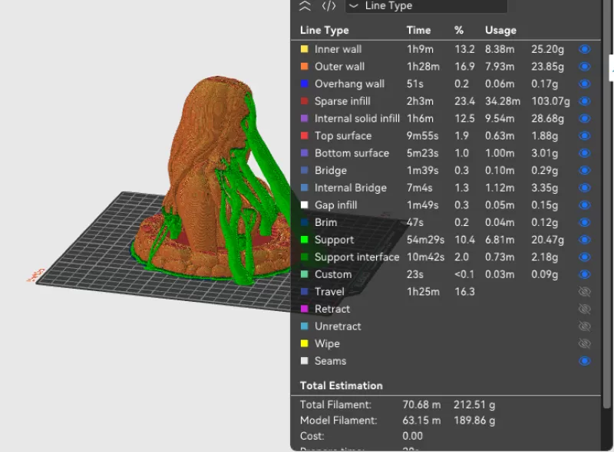The height and width of the screenshot is (452, 614).
Task: Open the Line Type view dropdown
Action: pyautogui.click(x=426, y=6)
